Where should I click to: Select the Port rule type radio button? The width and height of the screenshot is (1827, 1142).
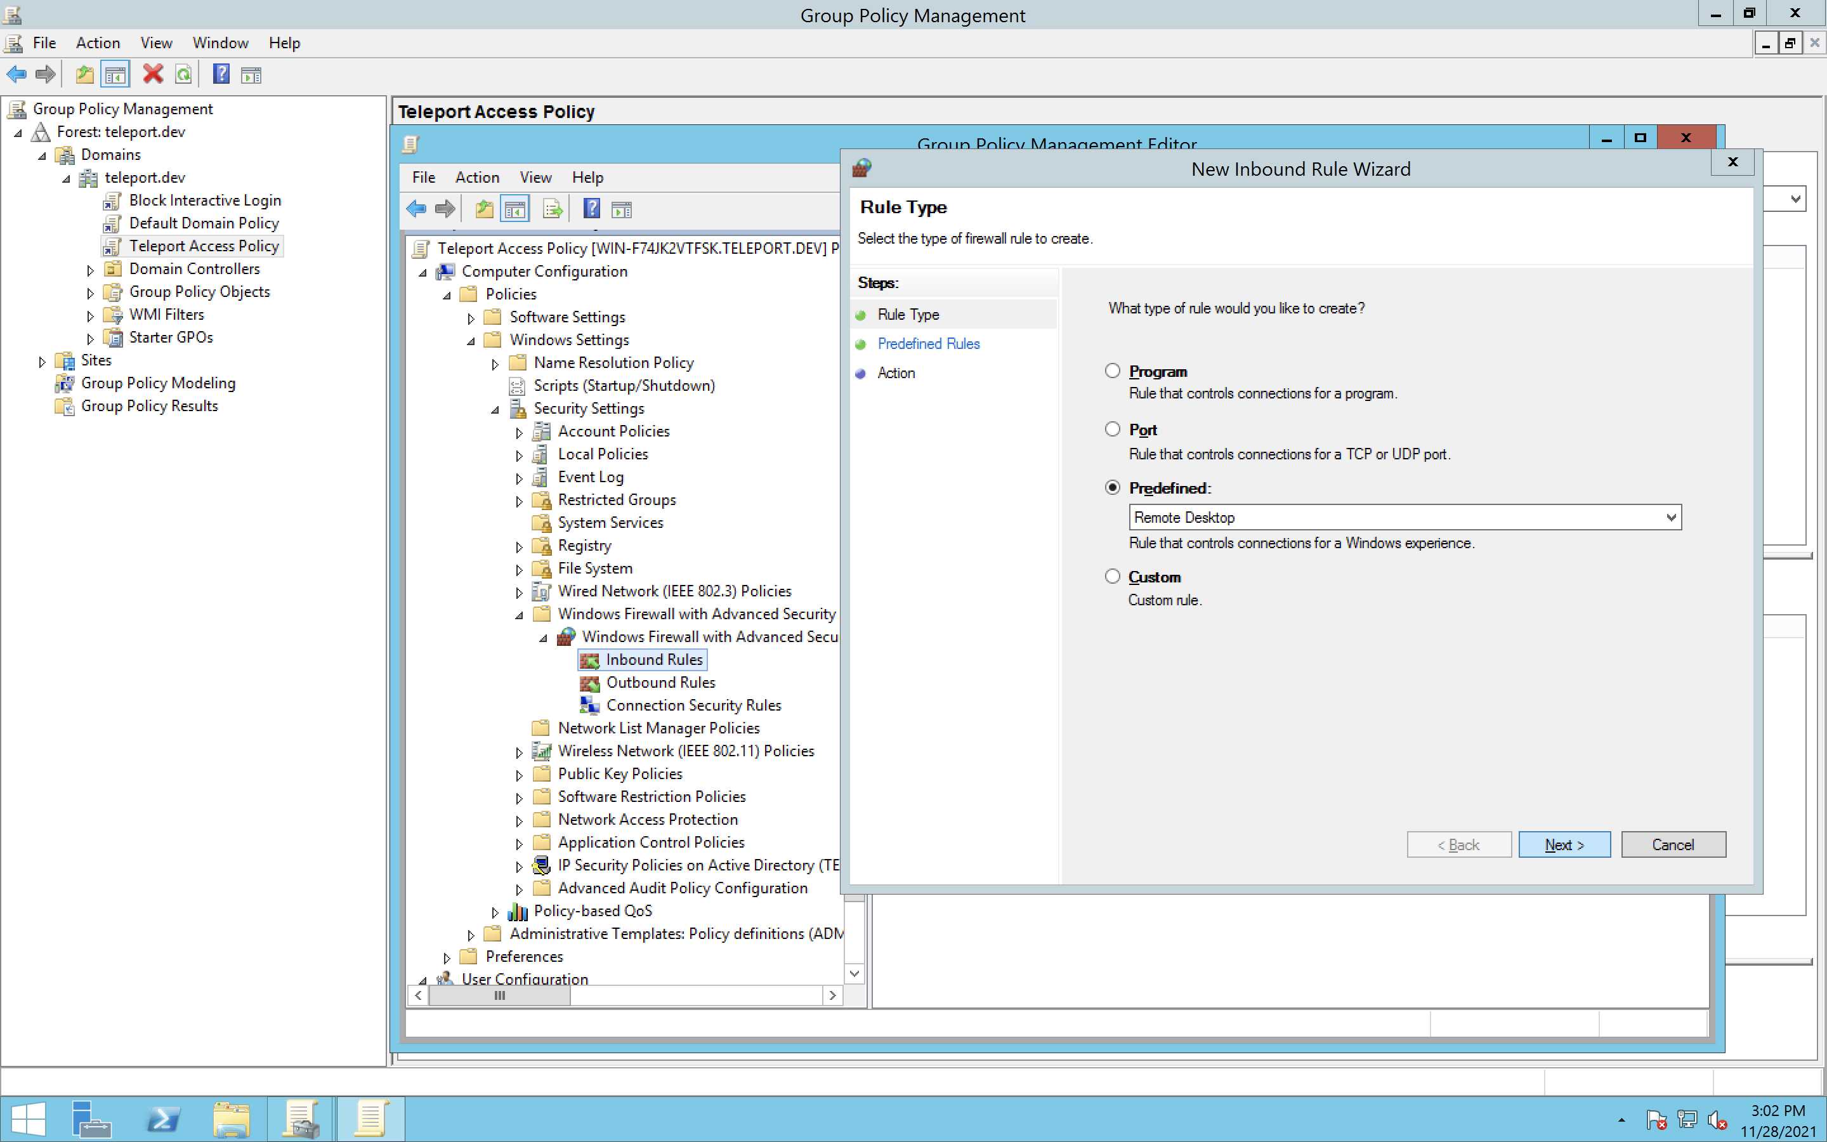coord(1112,429)
